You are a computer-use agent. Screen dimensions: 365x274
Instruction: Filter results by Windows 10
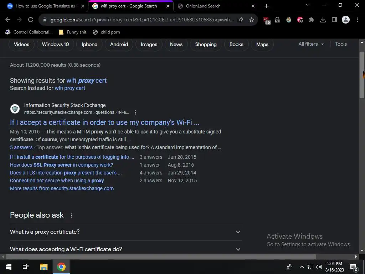point(55,44)
